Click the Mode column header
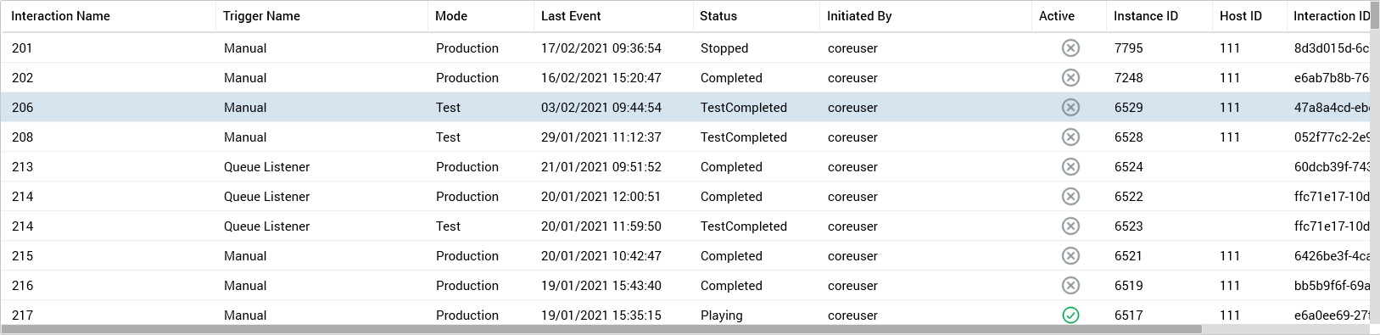The width and height of the screenshot is (1380, 335). pos(451,16)
